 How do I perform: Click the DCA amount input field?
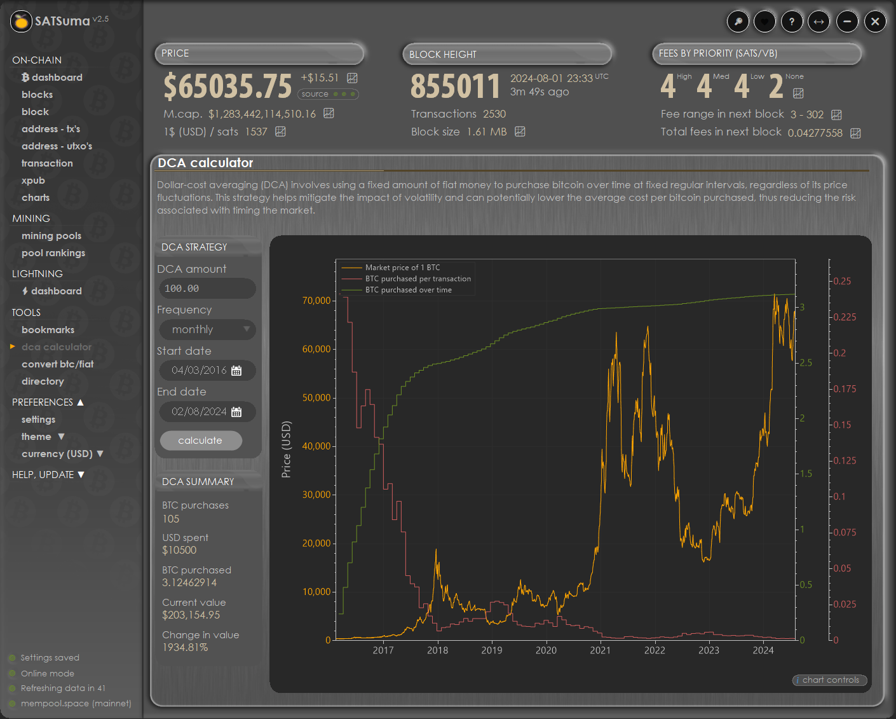click(x=207, y=289)
